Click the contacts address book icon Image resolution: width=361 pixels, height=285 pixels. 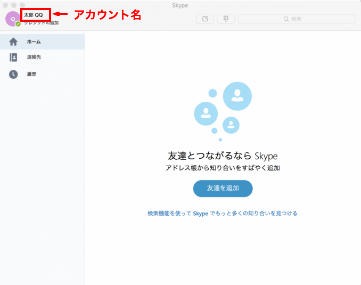[x=13, y=58]
